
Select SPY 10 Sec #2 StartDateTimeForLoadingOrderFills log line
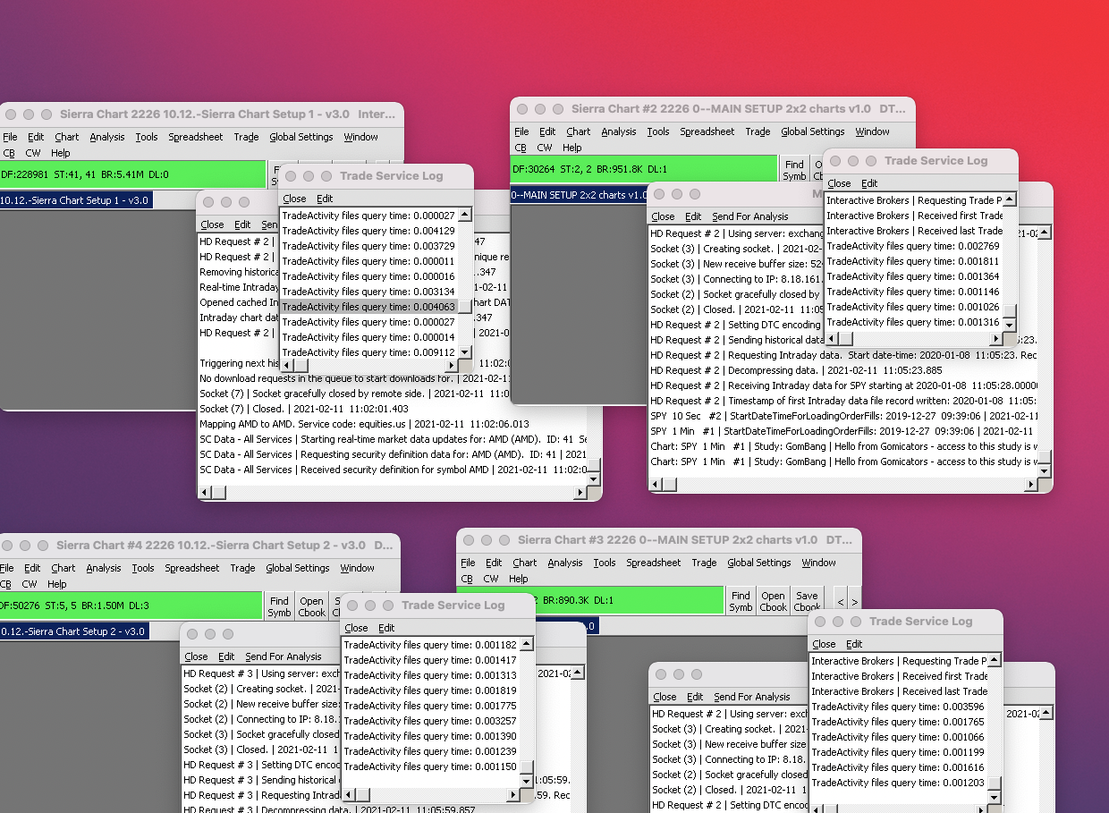[x=843, y=416]
